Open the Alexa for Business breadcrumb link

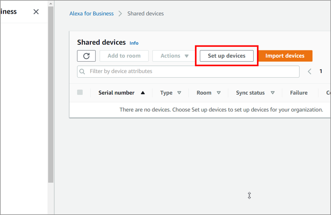pyautogui.click(x=91, y=14)
